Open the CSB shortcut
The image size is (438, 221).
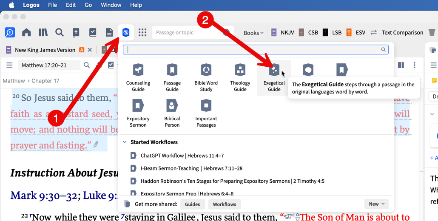[x=308, y=33]
